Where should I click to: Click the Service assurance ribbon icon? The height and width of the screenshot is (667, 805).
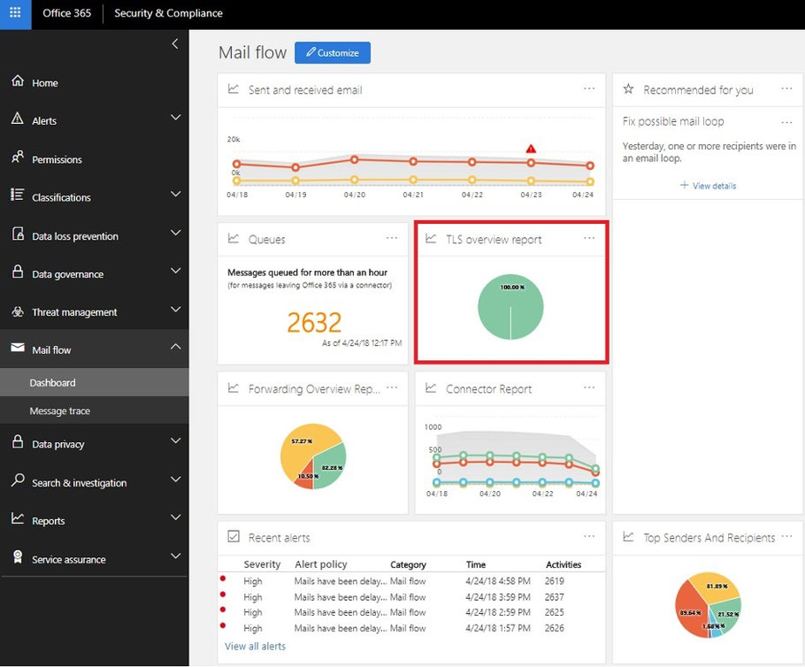pyautogui.click(x=18, y=557)
